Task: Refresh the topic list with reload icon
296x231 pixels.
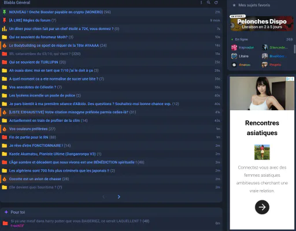Action: coord(216,2)
